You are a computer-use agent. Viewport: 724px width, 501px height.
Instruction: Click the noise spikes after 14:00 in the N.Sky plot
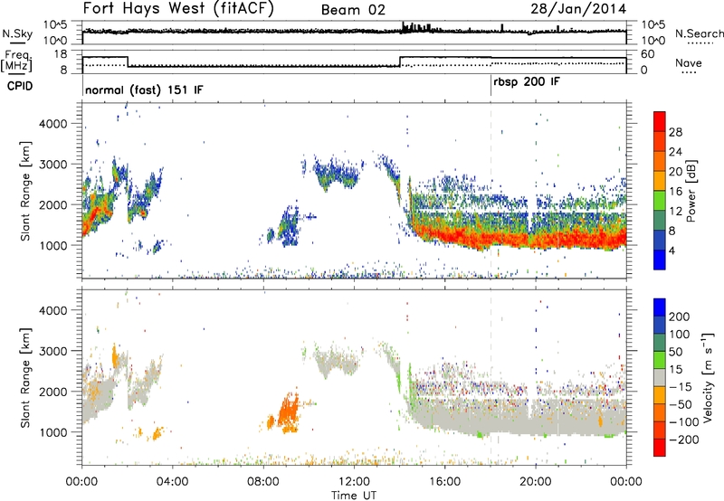[x=417, y=27]
